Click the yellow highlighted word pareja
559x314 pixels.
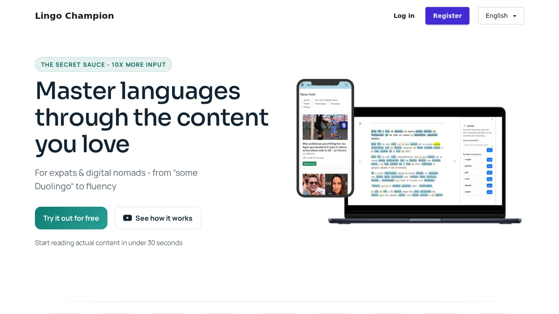437,143
